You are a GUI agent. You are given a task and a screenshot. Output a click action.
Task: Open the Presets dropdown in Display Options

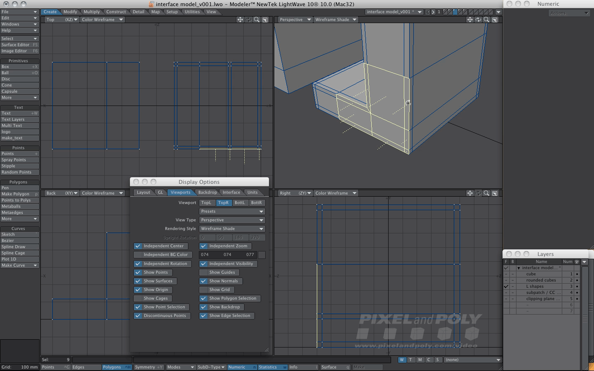[x=232, y=211]
